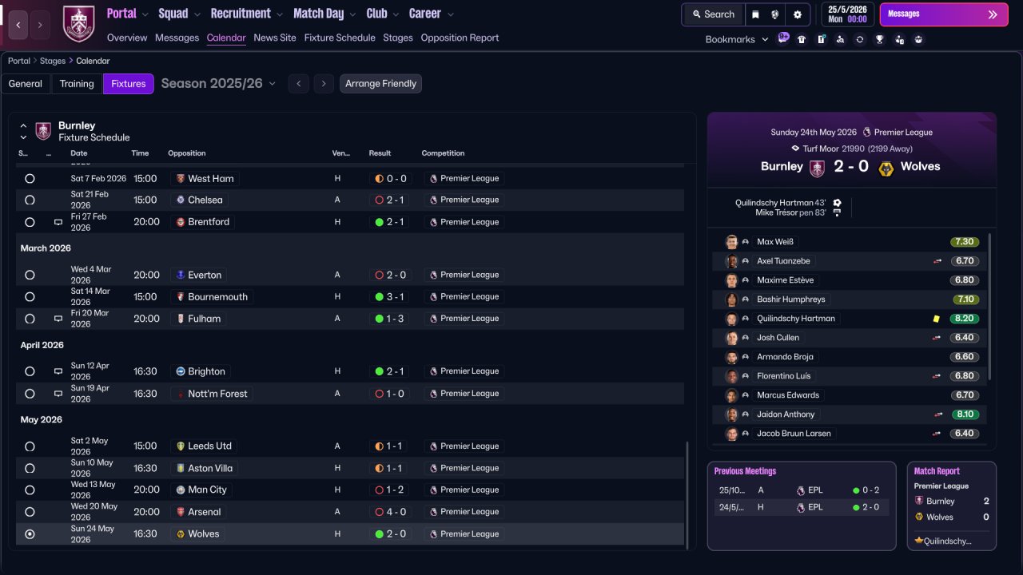Viewport: 1023px width, 575px height.
Task: Click the substitution icon for Axel Tuanzebe
Action: (937, 261)
